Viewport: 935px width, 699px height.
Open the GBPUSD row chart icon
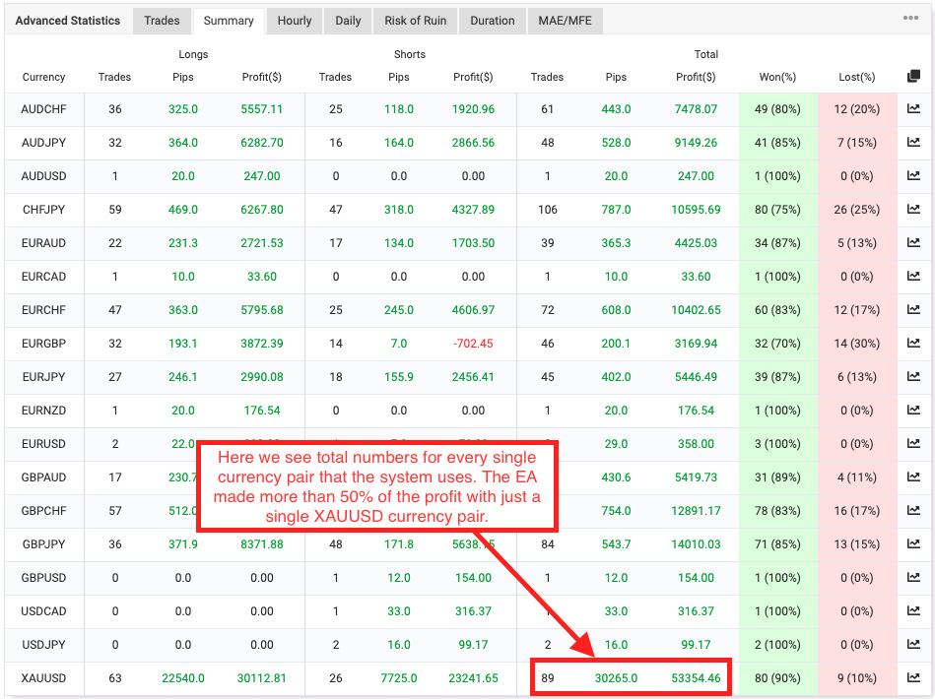tap(913, 577)
